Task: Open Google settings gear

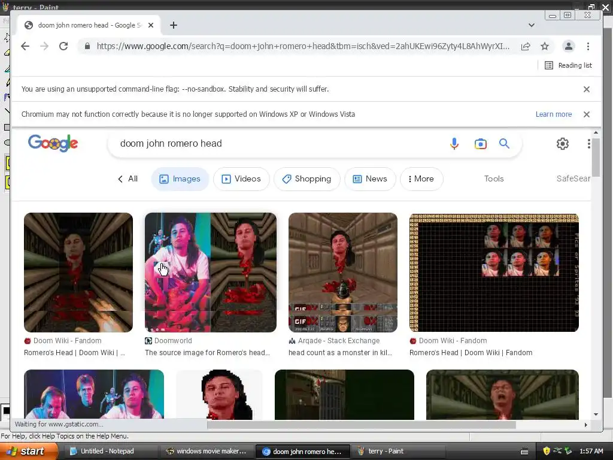Action: (x=563, y=144)
